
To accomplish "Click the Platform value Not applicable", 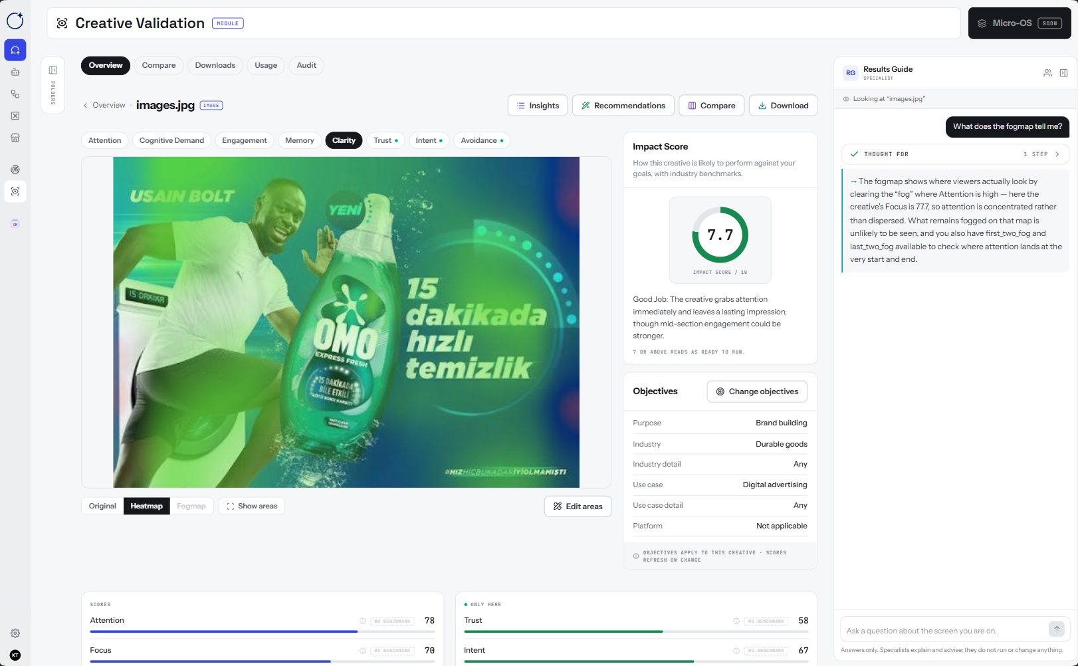I will [782, 526].
